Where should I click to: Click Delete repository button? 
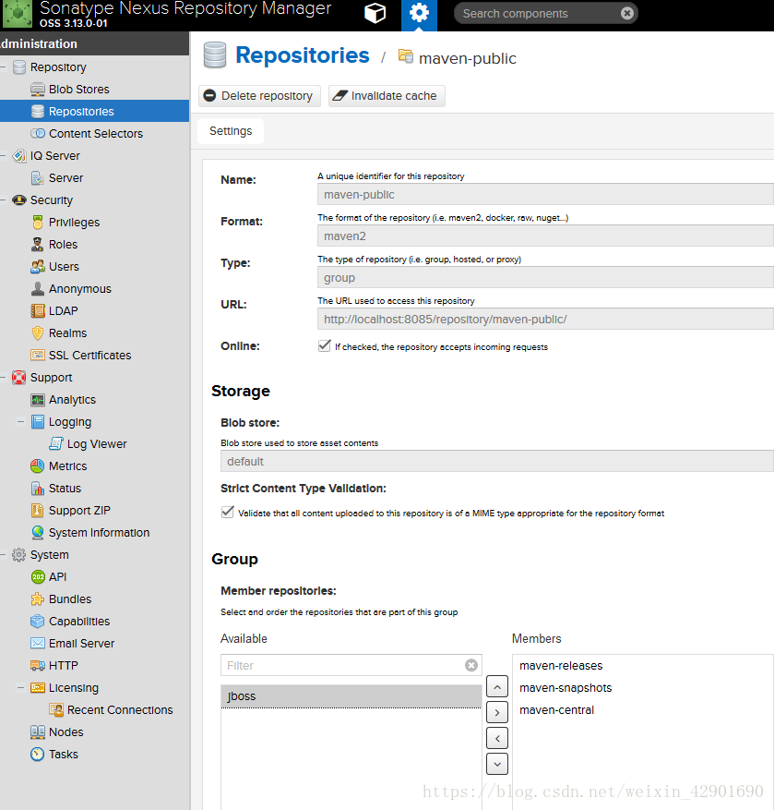pyautogui.click(x=259, y=95)
